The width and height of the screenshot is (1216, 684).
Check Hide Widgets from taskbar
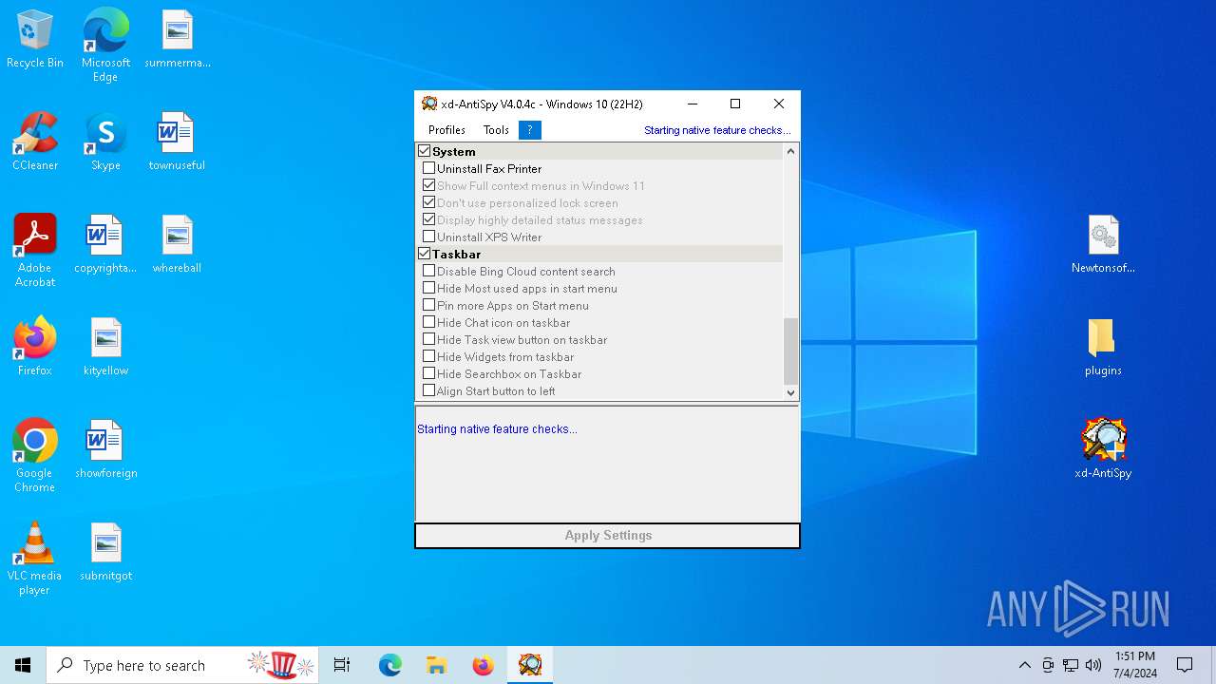point(429,356)
